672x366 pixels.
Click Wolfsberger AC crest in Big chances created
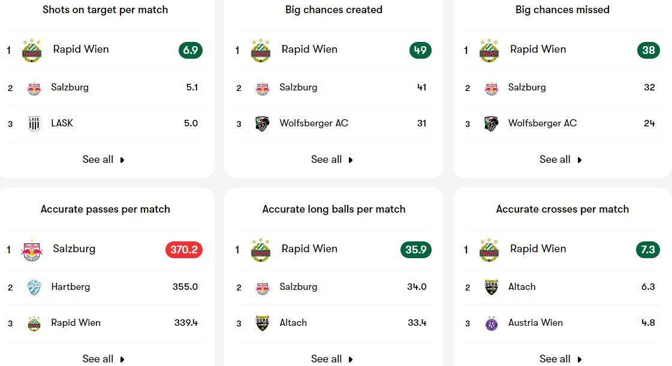coord(263,124)
